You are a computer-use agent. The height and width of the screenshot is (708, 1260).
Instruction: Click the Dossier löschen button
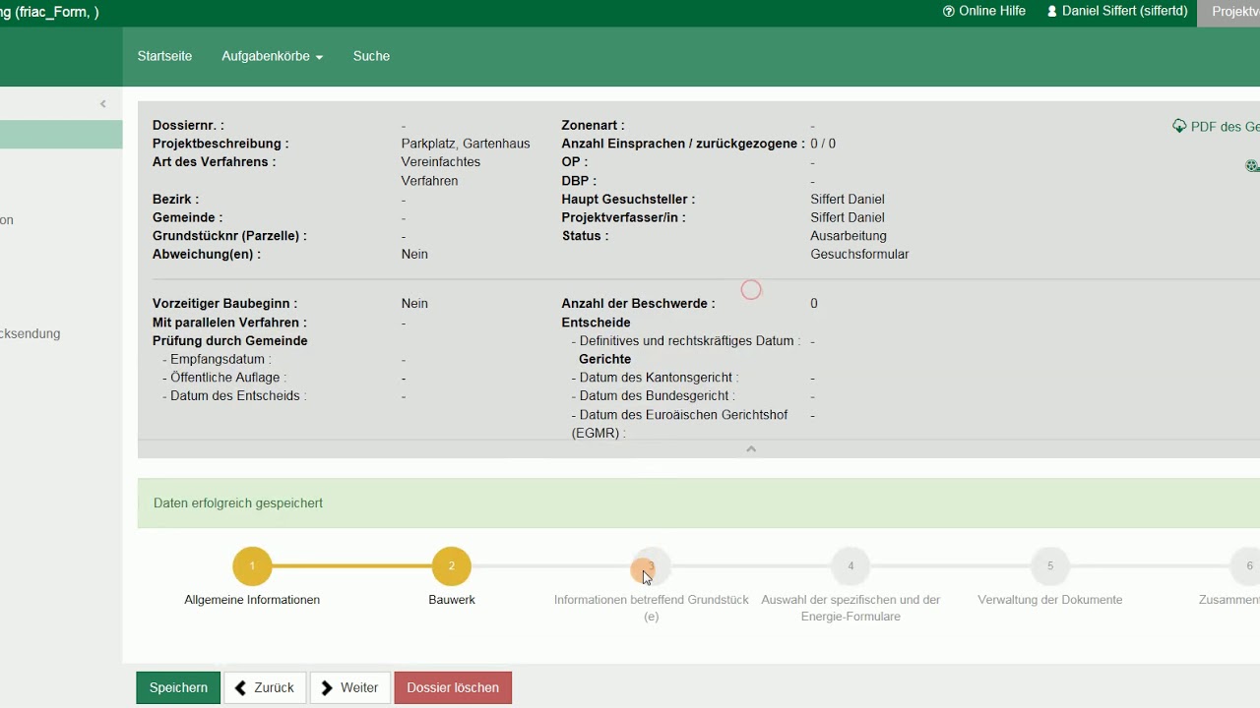(x=453, y=687)
